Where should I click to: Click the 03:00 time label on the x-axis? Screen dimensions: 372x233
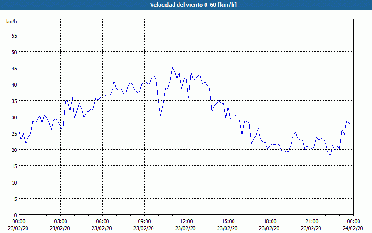coord(61,222)
